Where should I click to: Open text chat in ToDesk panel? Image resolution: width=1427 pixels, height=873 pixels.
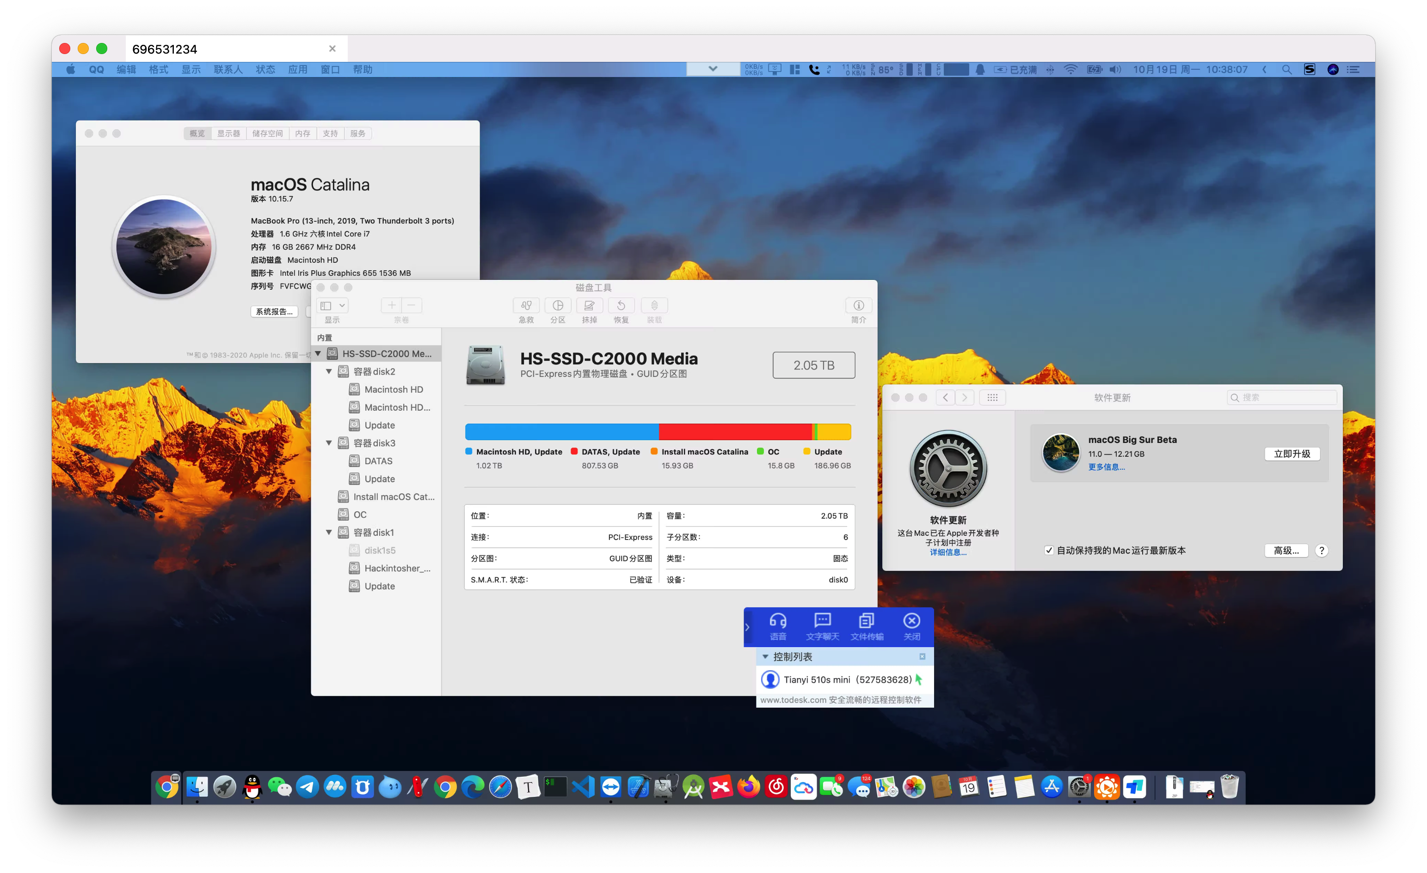pos(822,627)
